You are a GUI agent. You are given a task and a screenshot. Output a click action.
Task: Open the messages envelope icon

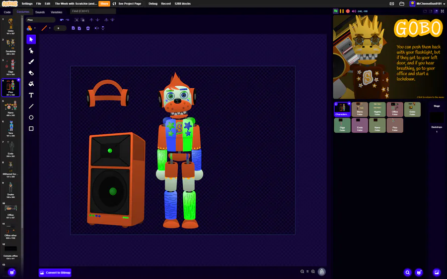[x=392, y=3]
